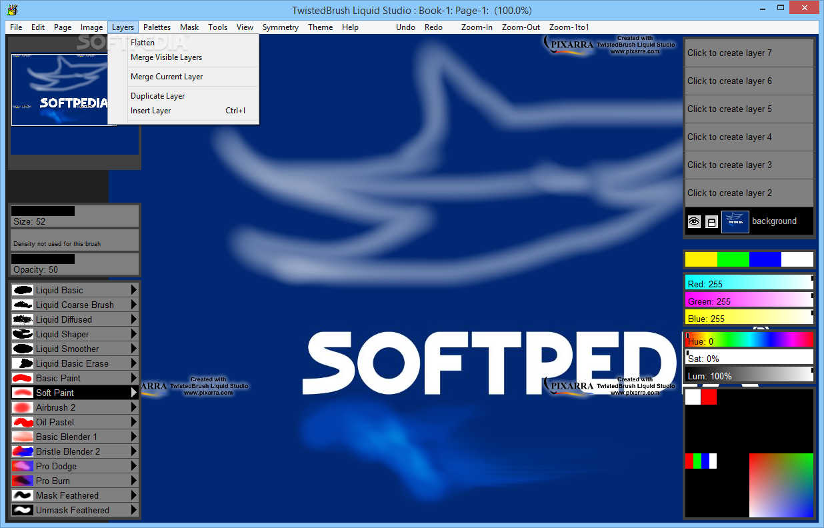Expand Liquid Basic brush options arrow
The width and height of the screenshot is (824, 528).
(134, 290)
